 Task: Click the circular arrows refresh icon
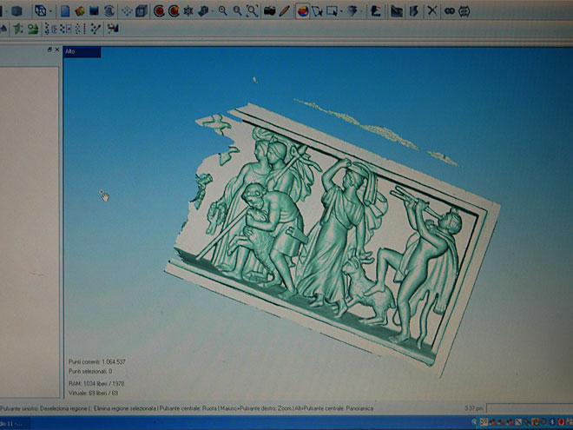coord(109,11)
